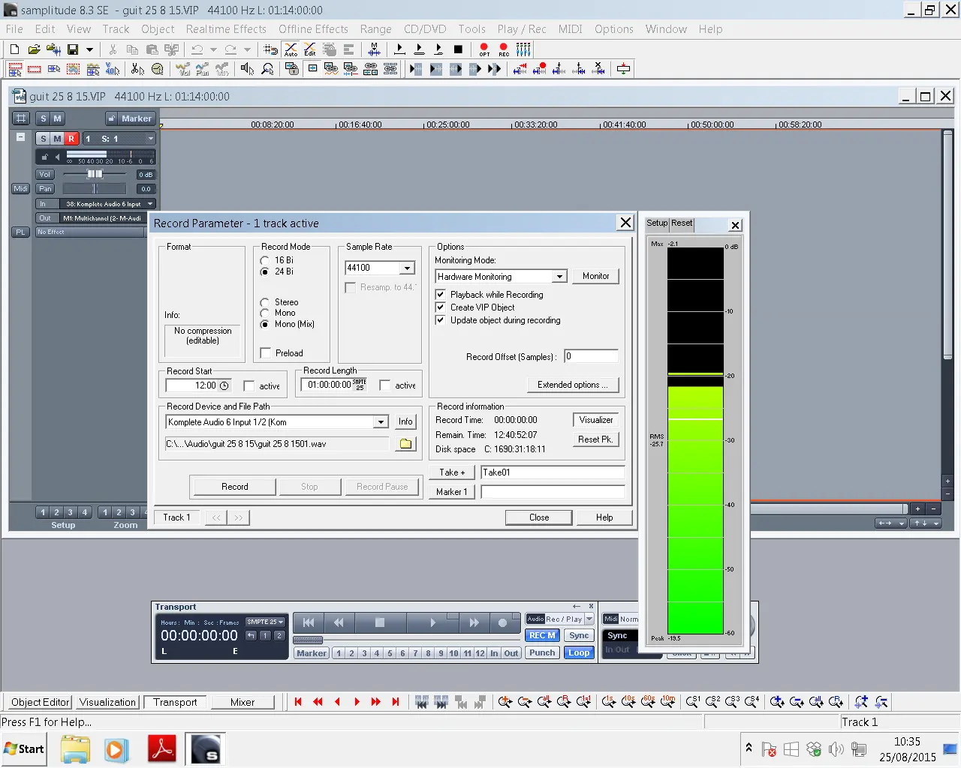
Task: Click the Transport fast forward button
Action: click(x=474, y=622)
